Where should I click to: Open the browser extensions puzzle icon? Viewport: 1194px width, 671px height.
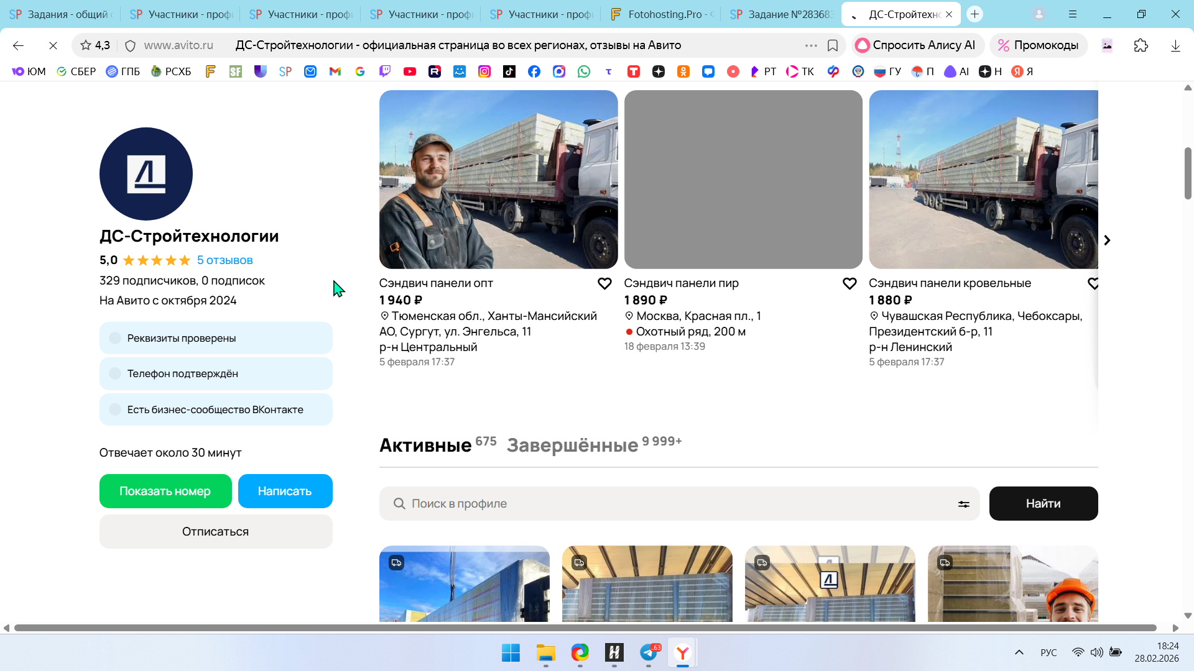[x=1141, y=45]
